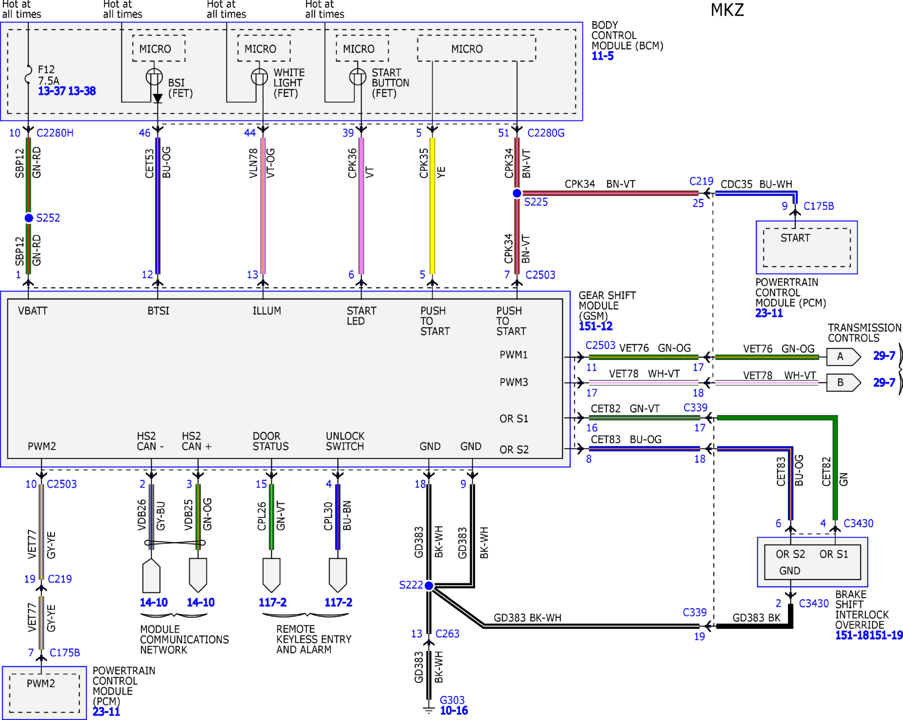Select the MODULE COMMUNICATIONS NETWORK label

click(x=184, y=639)
